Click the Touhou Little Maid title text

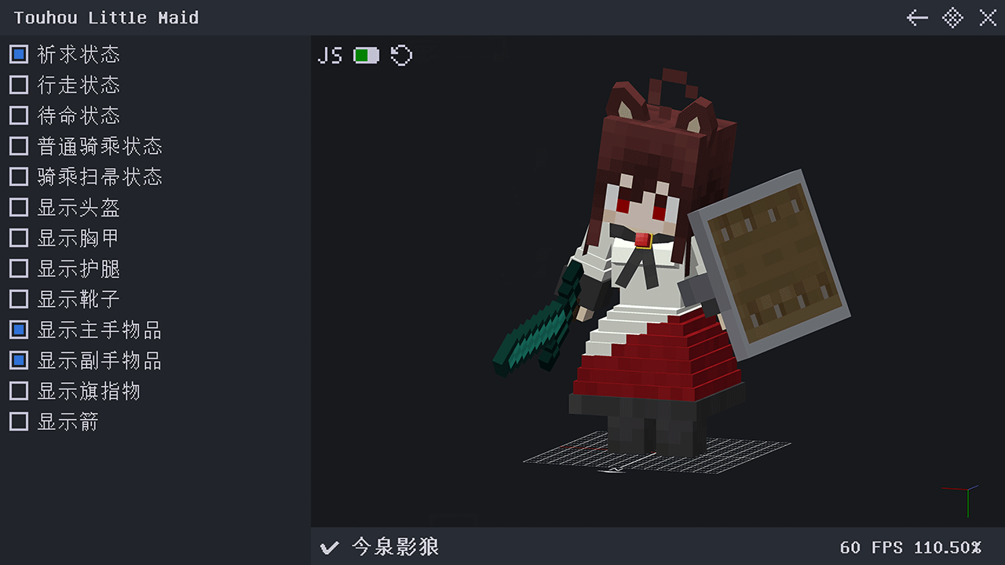point(107,17)
